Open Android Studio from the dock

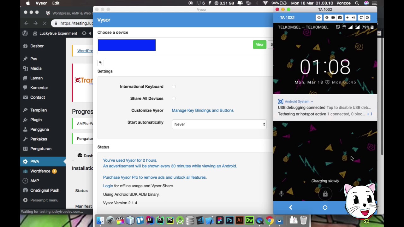(180, 220)
